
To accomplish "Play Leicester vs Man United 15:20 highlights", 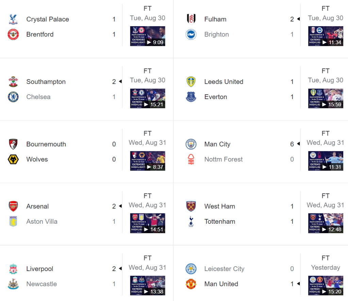I will [x=326, y=285].
